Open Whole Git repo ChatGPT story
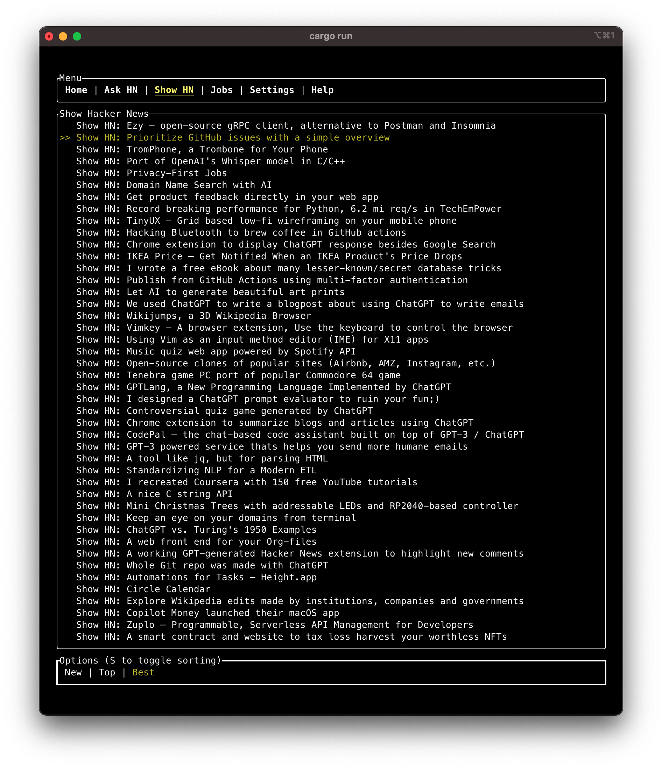 click(202, 565)
